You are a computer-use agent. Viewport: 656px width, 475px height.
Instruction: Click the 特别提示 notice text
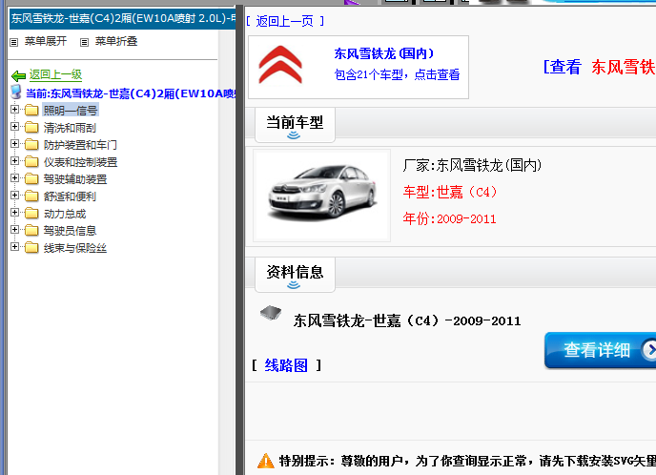467,461
